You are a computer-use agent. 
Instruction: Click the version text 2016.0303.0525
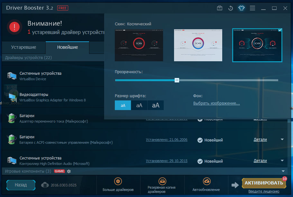click(64, 185)
